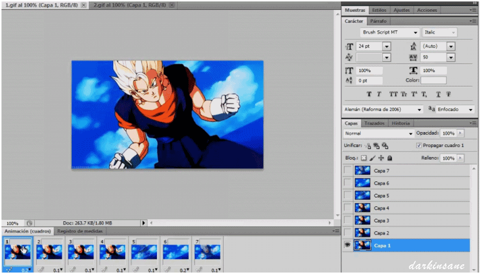The height and width of the screenshot is (274, 481).
Task: Toggle Lock all padlock icon
Action: point(389,158)
